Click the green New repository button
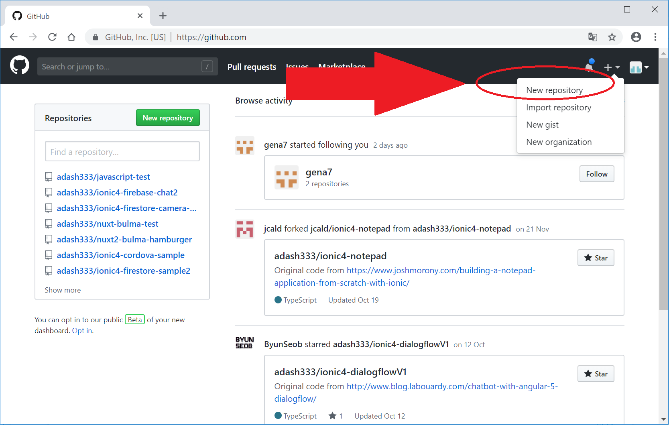The width and height of the screenshot is (669, 425). (168, 118)
